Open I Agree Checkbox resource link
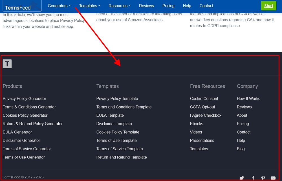 [x=206, y=115]
